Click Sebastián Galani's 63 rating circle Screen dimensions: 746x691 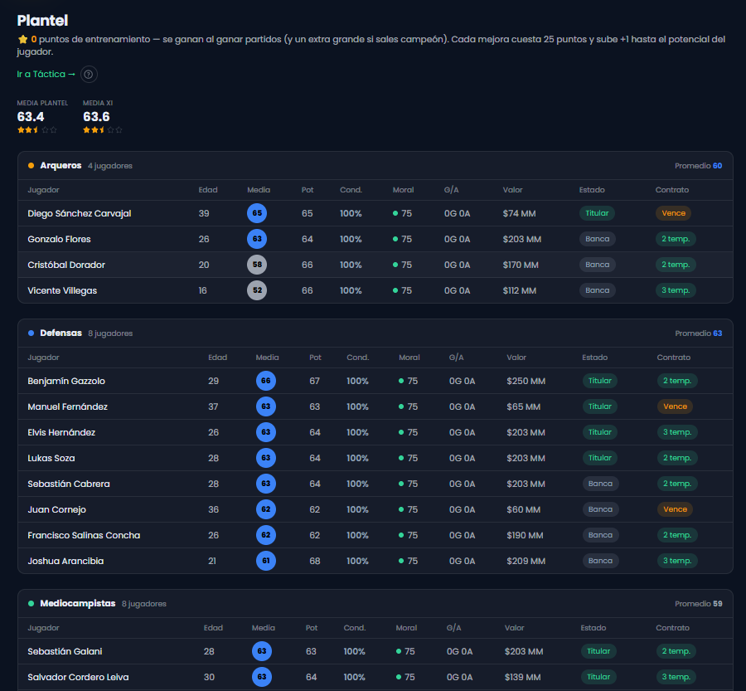pyautogui.click(x=262, y=651)
